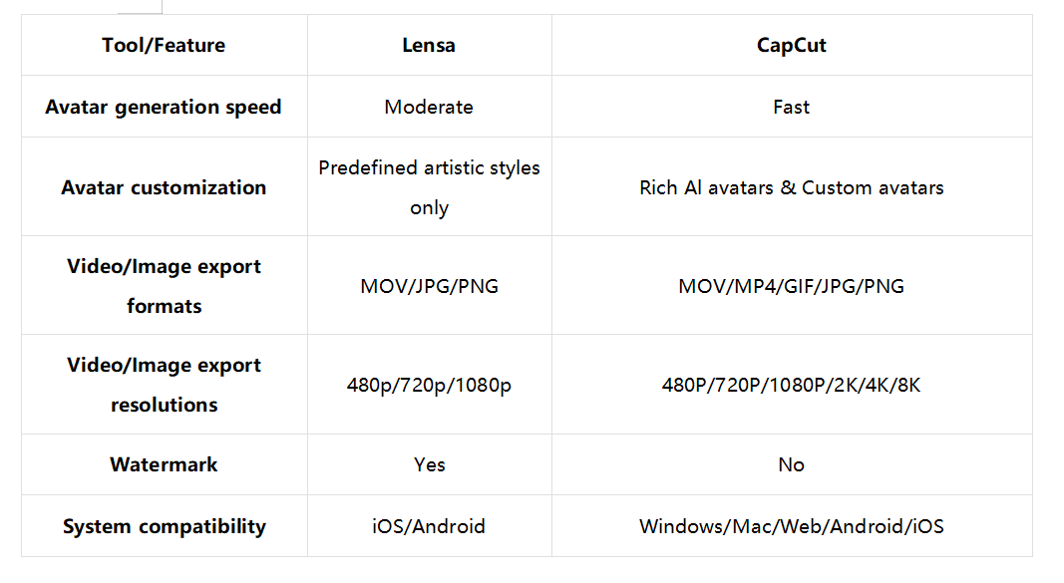
Task: Select the CapCut column header
Action: [x=791, y=45]
